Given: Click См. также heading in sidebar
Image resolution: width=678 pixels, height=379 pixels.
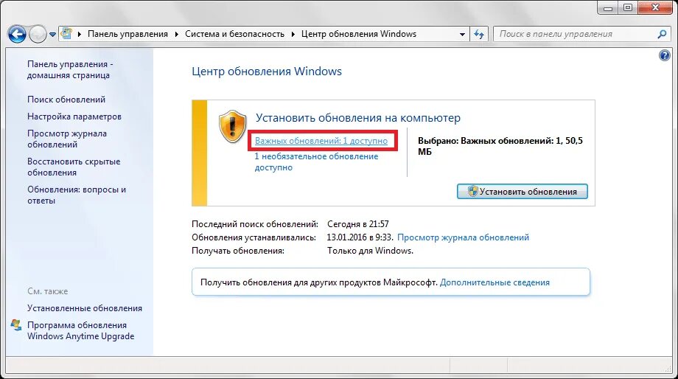Looking at the screenshot, I should point(48,291).
